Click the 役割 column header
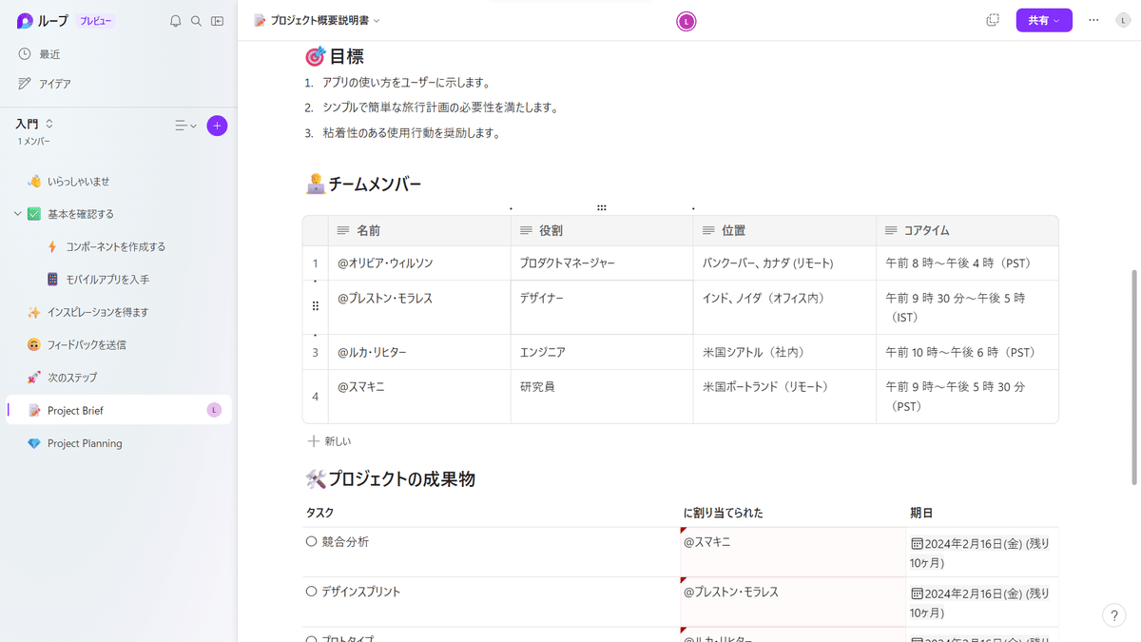 (602, 230)
